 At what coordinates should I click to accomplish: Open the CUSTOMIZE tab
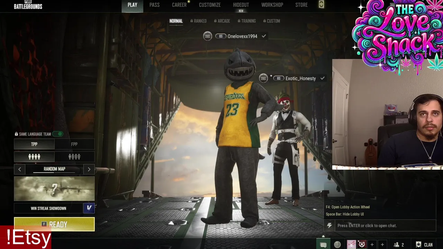click(x=210, y=5)
